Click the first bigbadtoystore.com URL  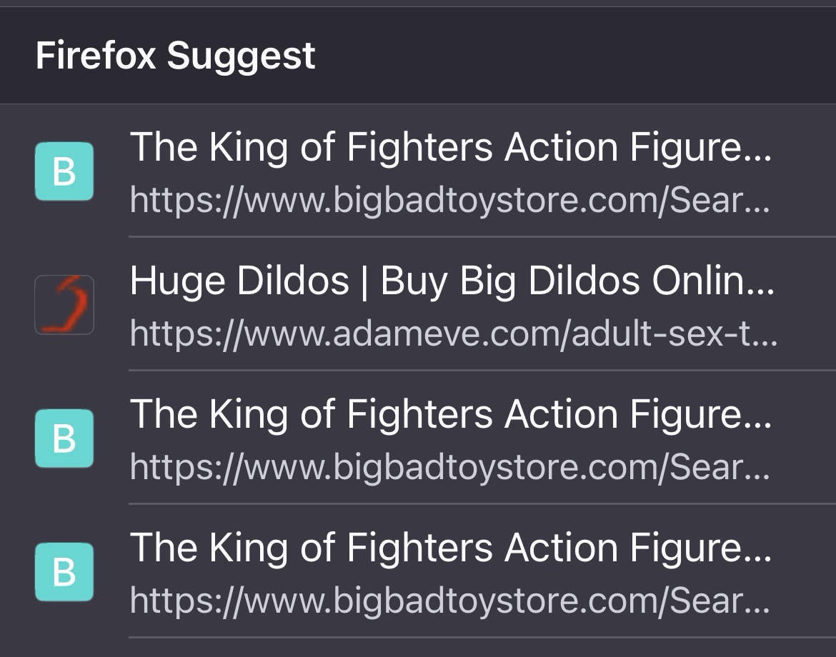click(x=450, y=201)
